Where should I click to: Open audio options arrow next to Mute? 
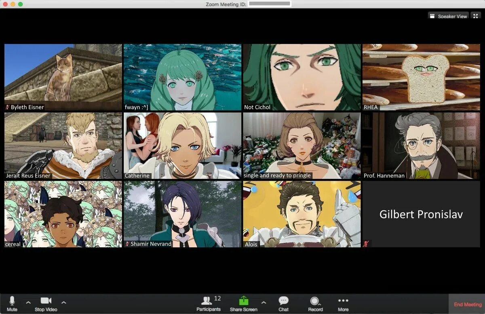click(x=28, y=302)
